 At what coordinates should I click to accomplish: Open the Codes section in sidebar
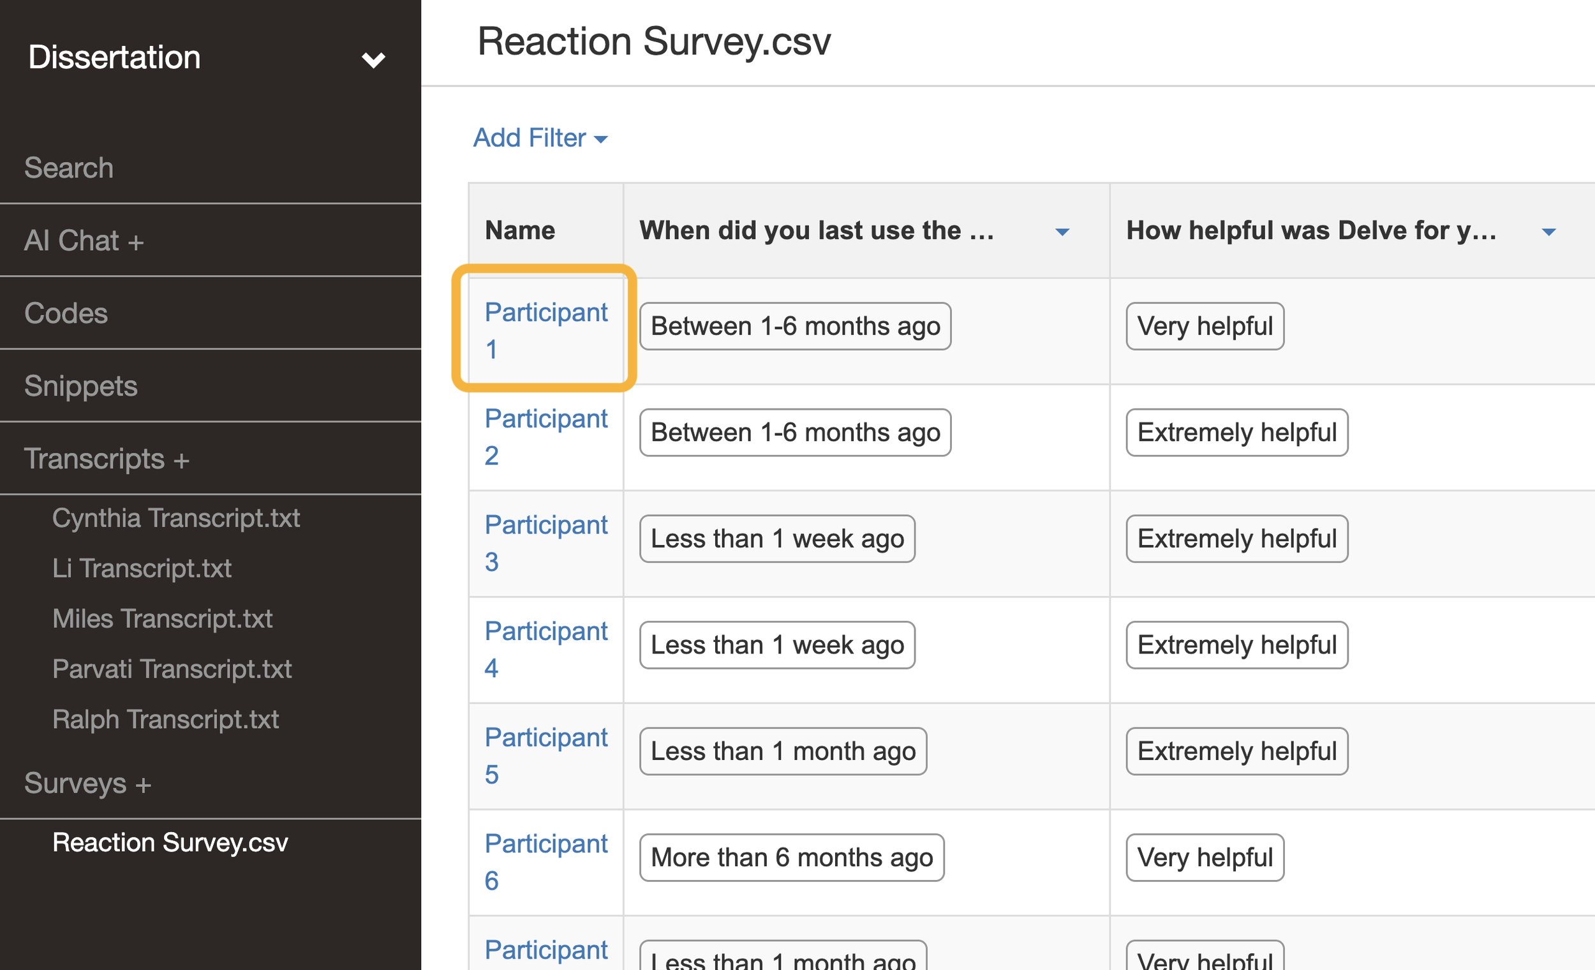pos(66,313)
